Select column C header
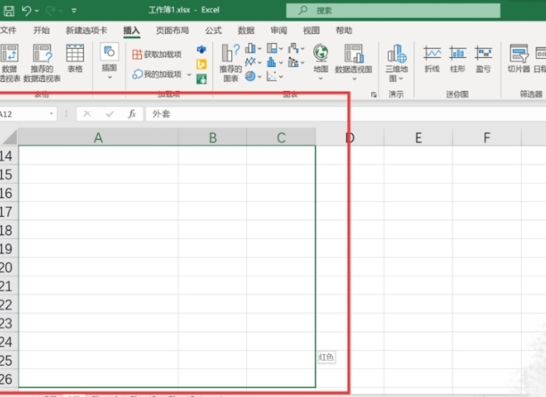Viewport: 546px width, 397px height. click(x=281, y=137)
